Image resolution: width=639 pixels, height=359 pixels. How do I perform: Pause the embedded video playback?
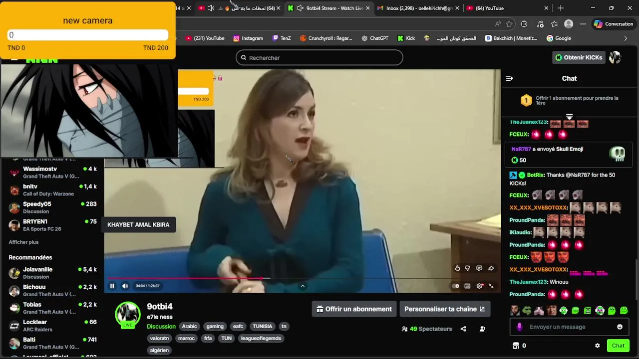click(x=112, y=286)
